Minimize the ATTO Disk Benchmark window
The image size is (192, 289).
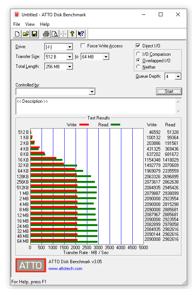144,14
